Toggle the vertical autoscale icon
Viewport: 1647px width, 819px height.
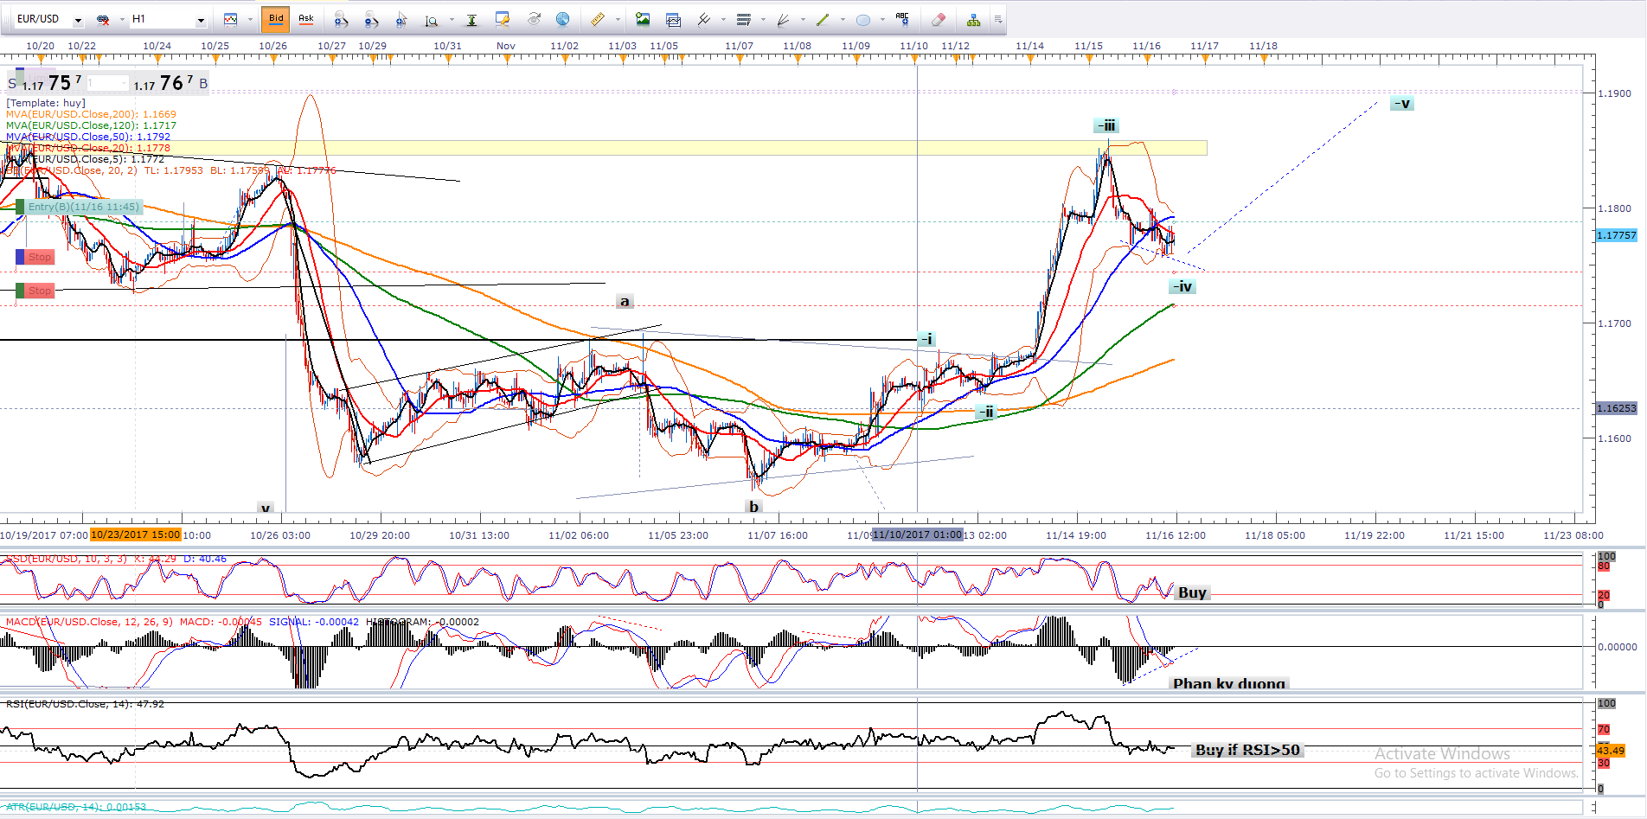(471, 19)
